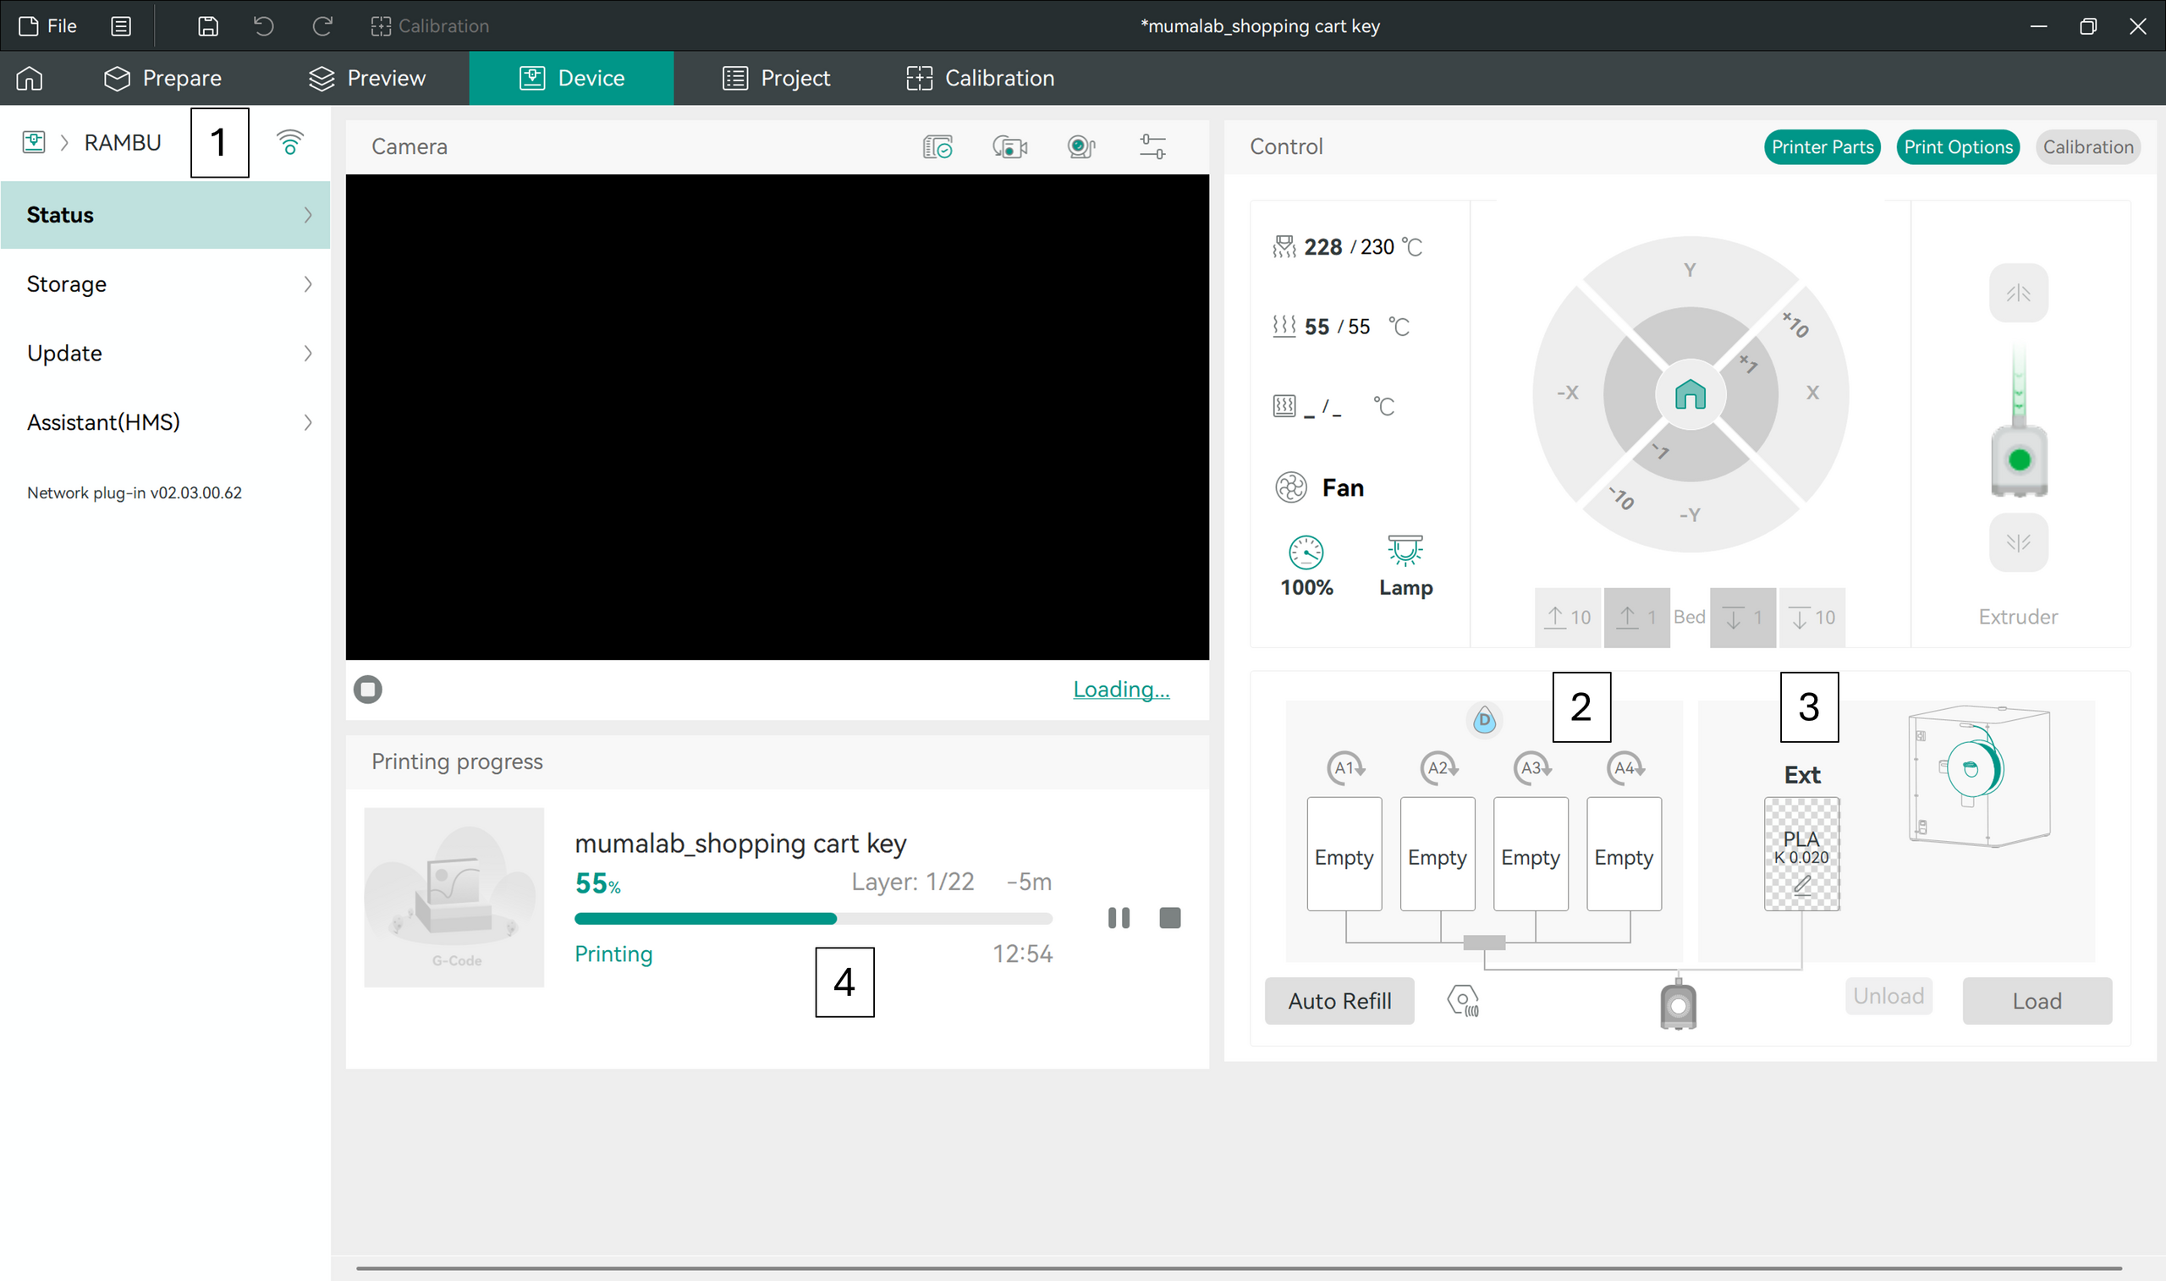Click the extruder retract up-arrow button
Screen dimensions: 2166x1281
[2018, 293]
